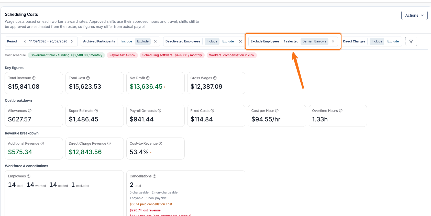Image resolution: width=431 pixels, height=216 pixels.
Task: Click the Cost-to-Revenue value 53.4%
Action: tap(139, 152)
